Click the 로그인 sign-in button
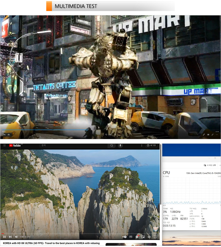Image resolution: width=221 pixels, height=247 pixels. pyautogui.click(x=151, y=145)
